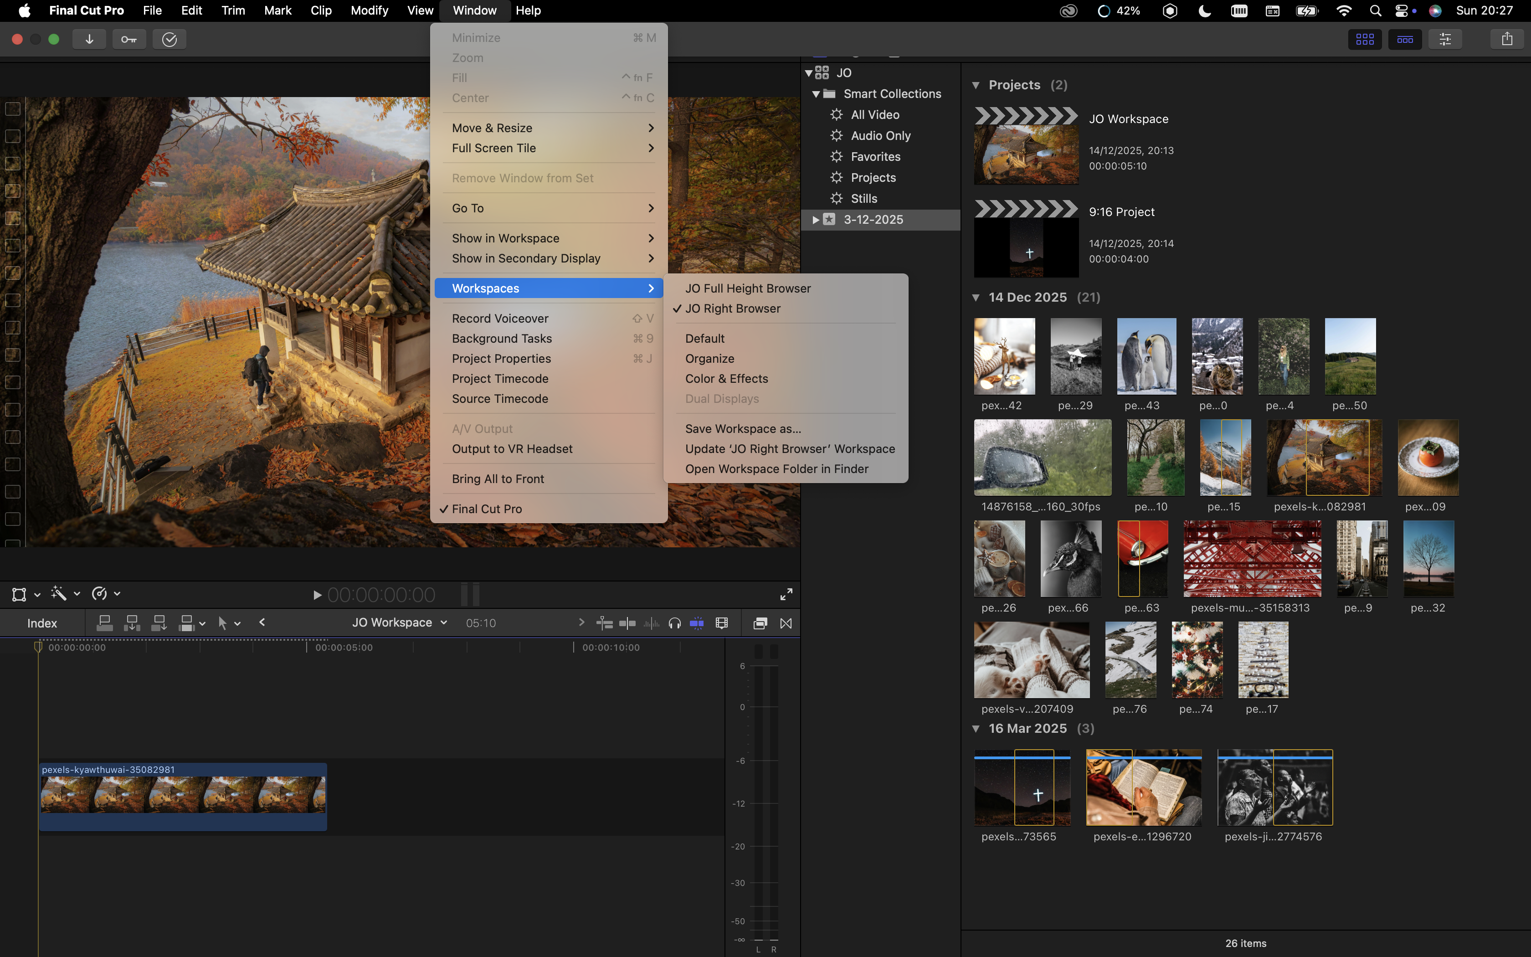The width and height of the screenshot is (1531, 957).
Task: Select JO Right Browser workspace
Action: (733, 308)
